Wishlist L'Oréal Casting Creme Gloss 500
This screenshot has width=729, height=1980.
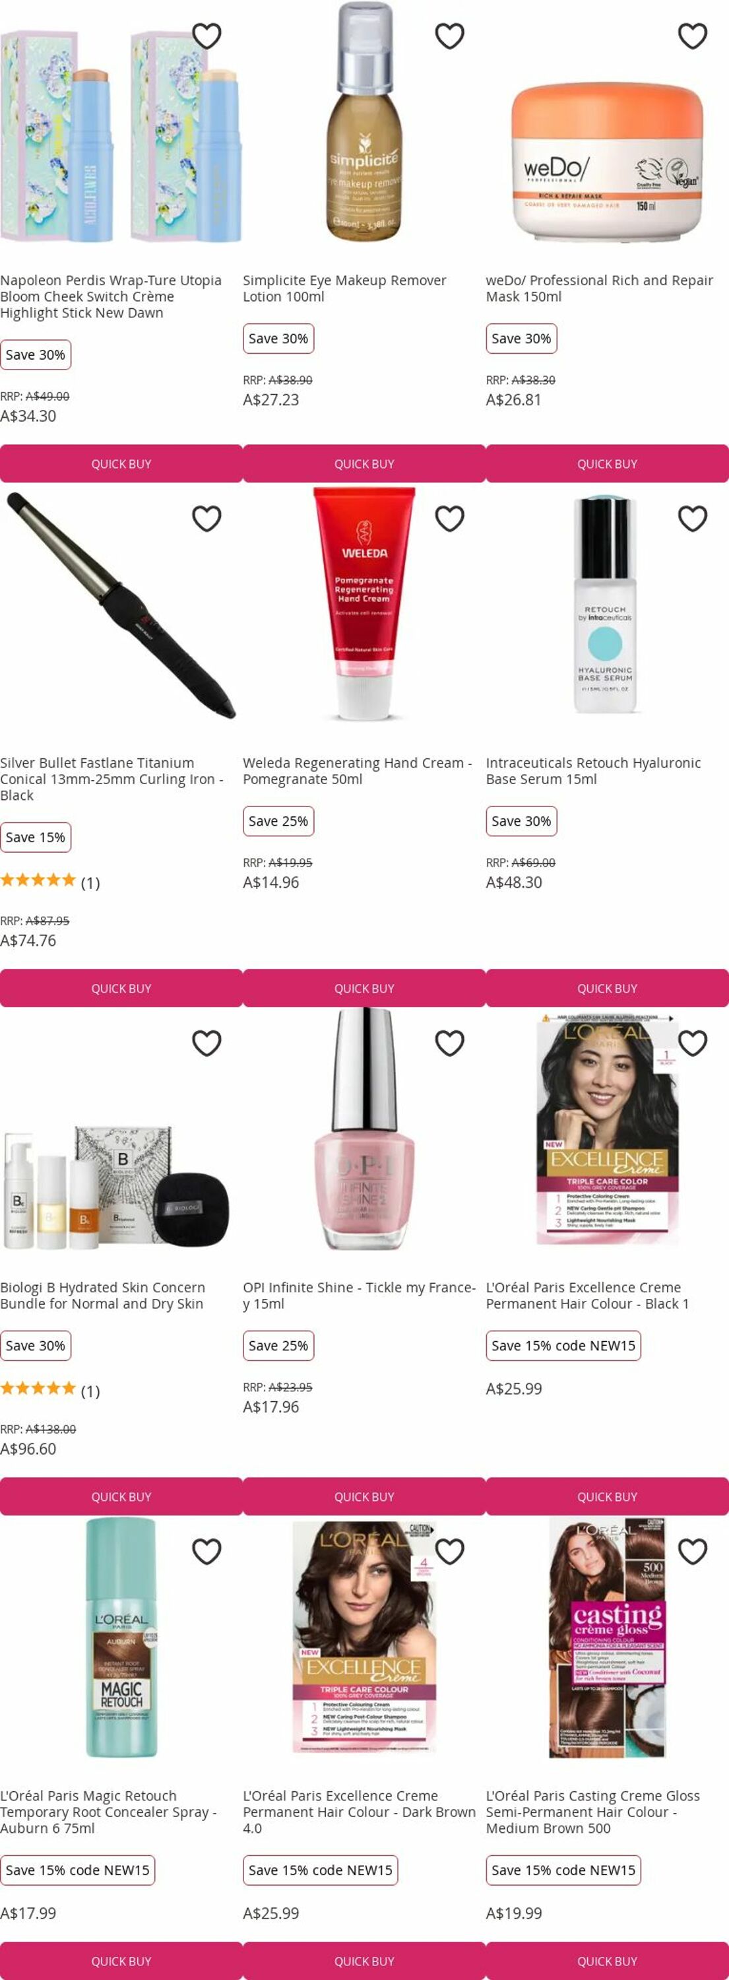tap(692, 1552)
